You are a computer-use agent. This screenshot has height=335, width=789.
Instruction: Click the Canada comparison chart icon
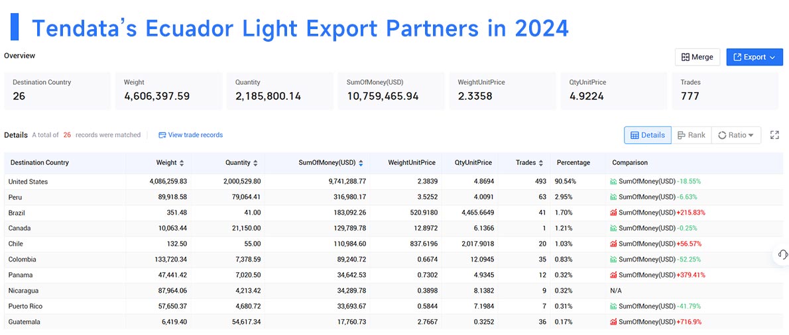coord(613,228)
